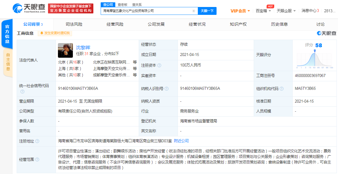
Task: Switch to the 经营风险 tab
Action: (115, 24)
